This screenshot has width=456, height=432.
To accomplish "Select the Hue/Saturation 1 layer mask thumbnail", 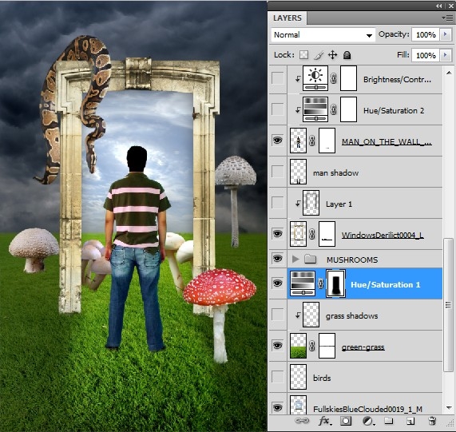I will [336, 283].
